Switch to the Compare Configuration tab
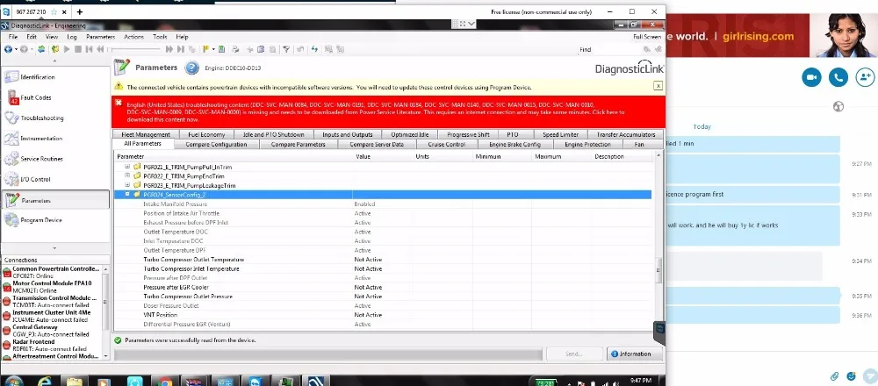This screenshot has height=386, width=878. click(216, 145)
